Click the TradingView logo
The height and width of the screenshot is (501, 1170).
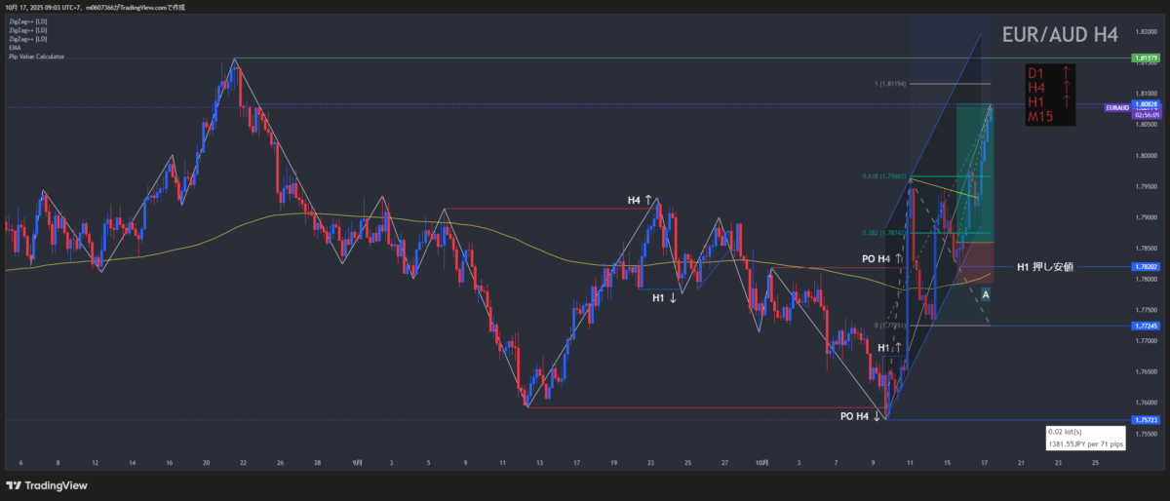coord(47,484)
